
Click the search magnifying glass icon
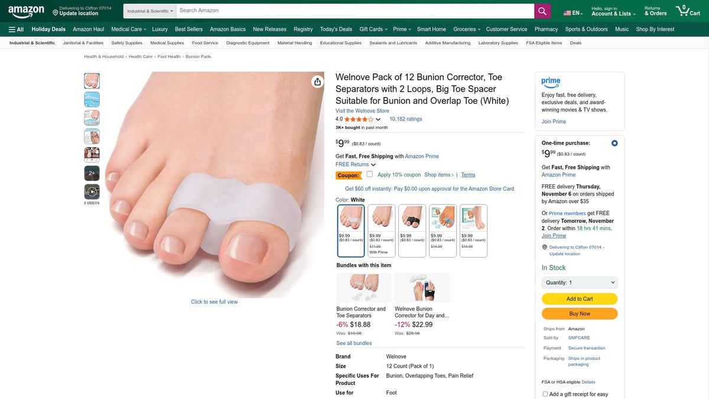pos(542,11)
